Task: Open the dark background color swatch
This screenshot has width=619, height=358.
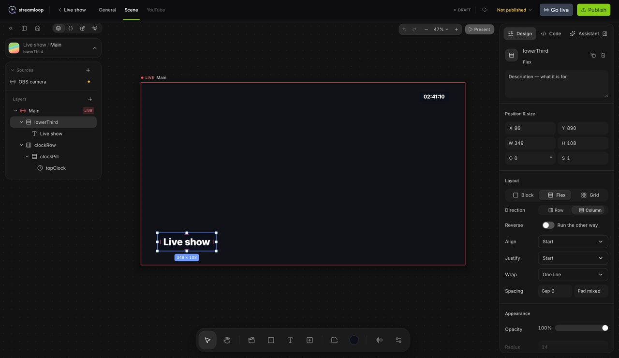Action: 354,340
